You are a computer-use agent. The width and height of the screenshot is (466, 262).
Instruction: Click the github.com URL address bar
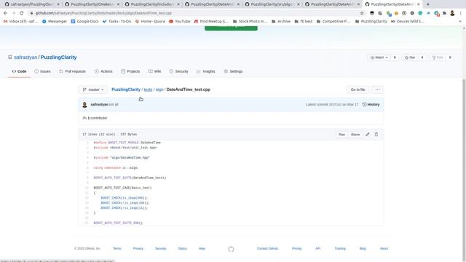(193, 13)
